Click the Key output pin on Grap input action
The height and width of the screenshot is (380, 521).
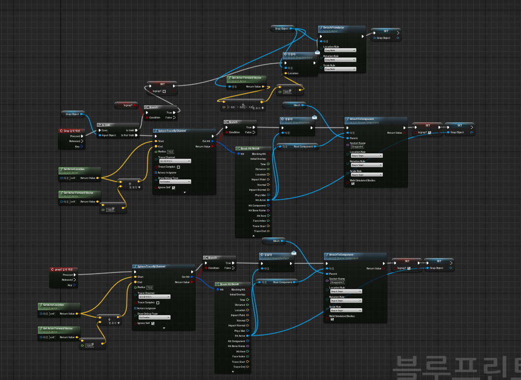coord(82,146)
